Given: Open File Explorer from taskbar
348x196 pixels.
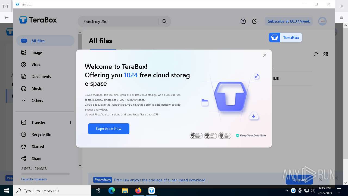Looking at the screenshot, I should (125, 191).
